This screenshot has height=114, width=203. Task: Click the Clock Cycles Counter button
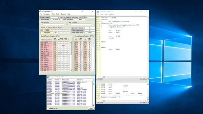tap(77, 30)
